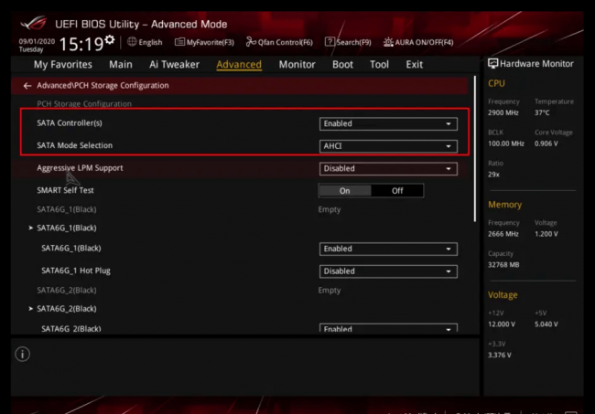Image resolution: width=595 pixels, height=414 pixels.
Task: Open date and time settings gear
Action: pos(110,40)
